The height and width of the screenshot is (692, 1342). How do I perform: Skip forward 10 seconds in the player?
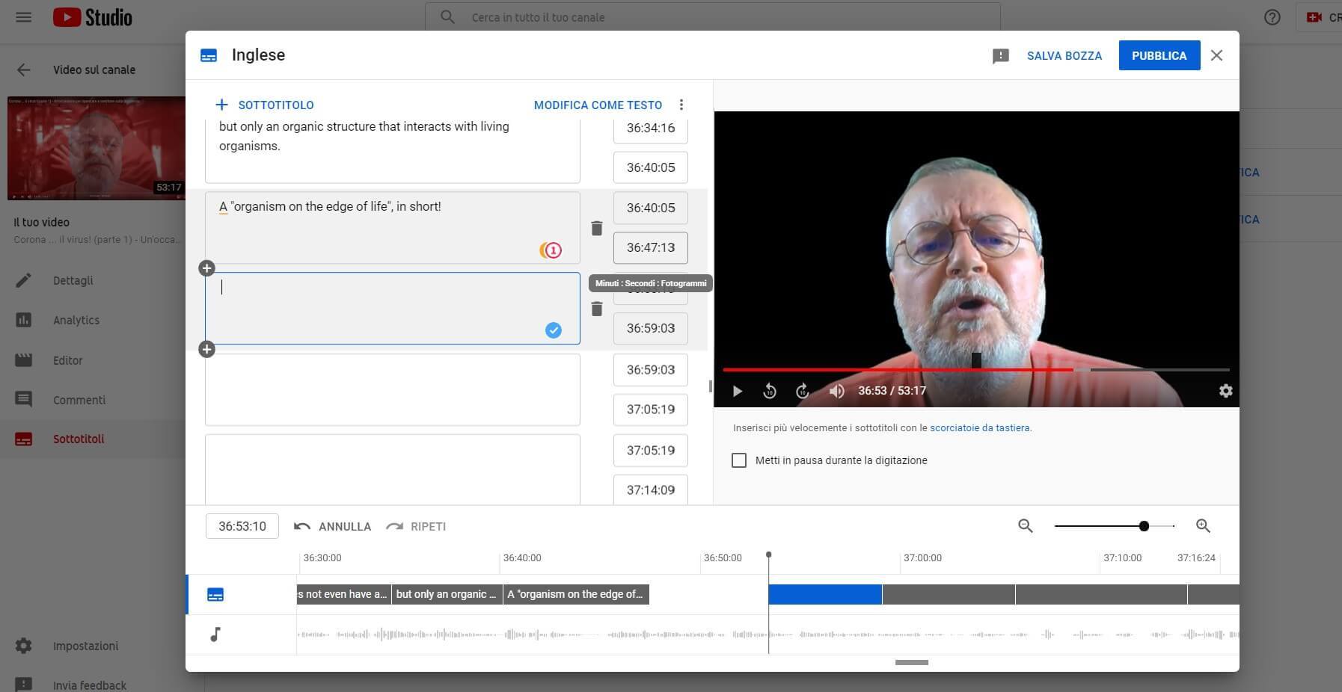coord(803,391)
